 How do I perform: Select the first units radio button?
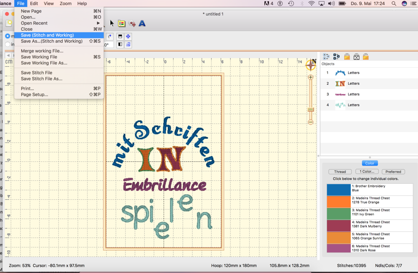coord(8,36)
